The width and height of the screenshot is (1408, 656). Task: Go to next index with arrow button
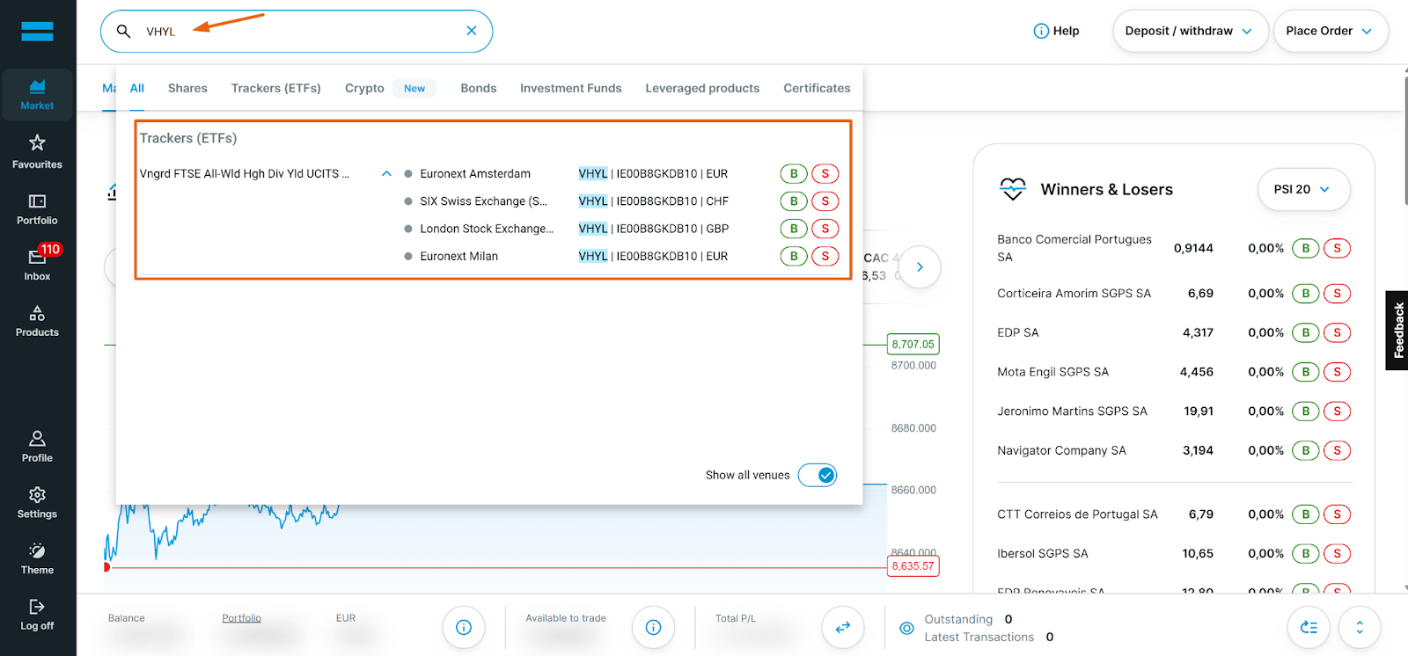(920, 267)
